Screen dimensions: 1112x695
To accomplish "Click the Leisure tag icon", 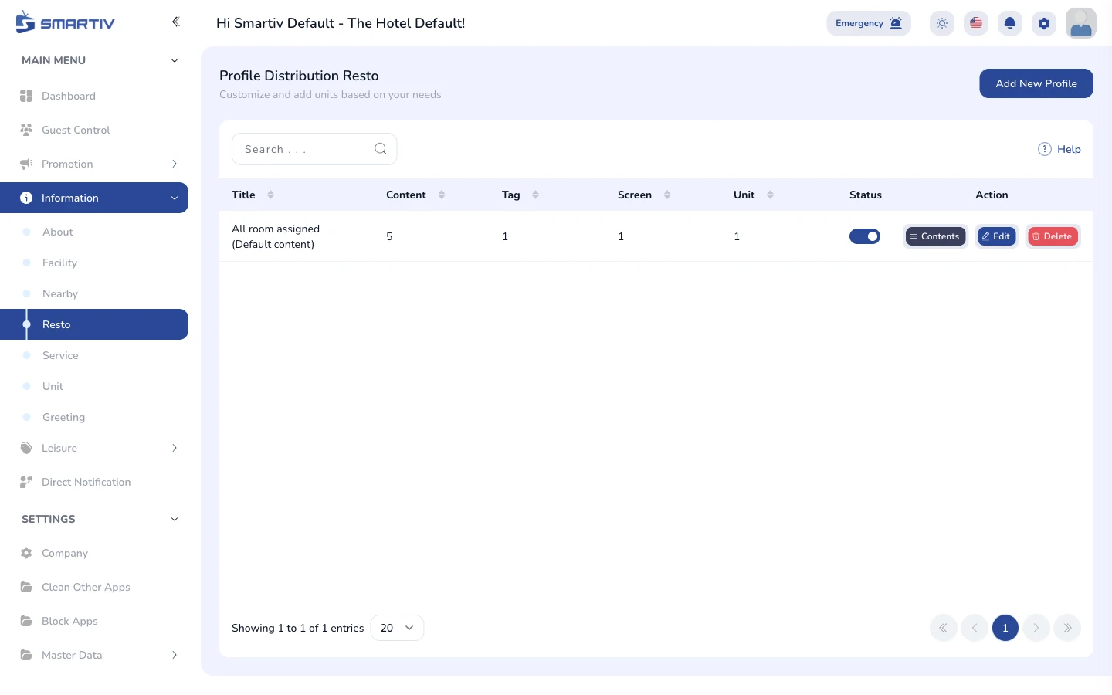I will click(26, 448).
